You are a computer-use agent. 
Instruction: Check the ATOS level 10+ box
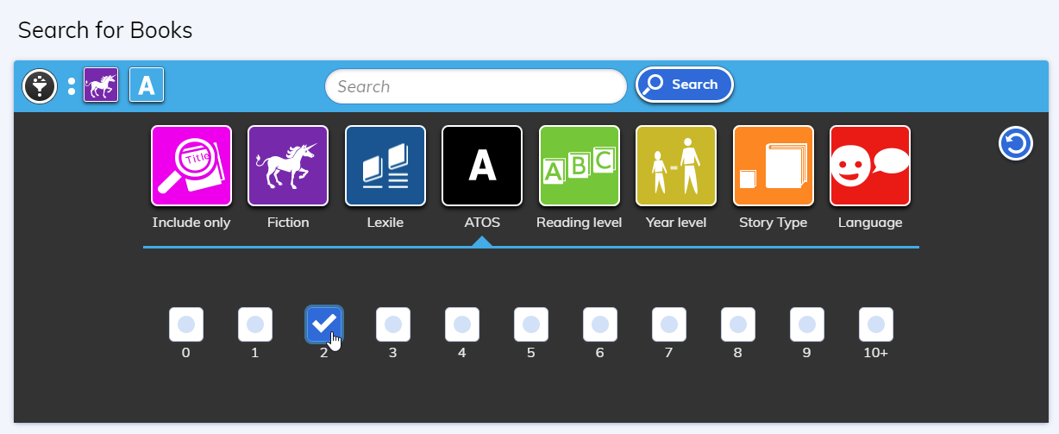click(x=876, y=324)
